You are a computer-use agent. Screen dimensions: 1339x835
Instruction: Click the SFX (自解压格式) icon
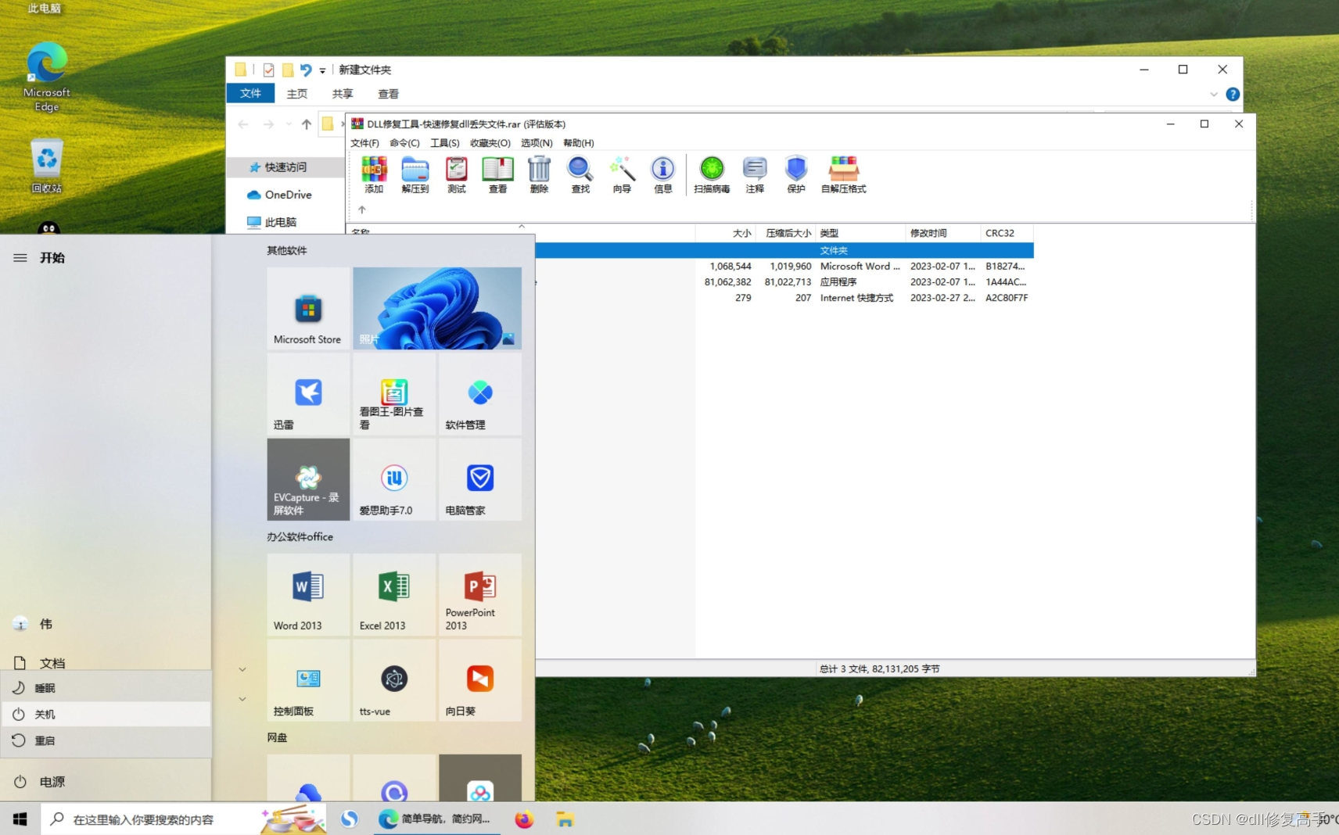click(x=844, y=174)
